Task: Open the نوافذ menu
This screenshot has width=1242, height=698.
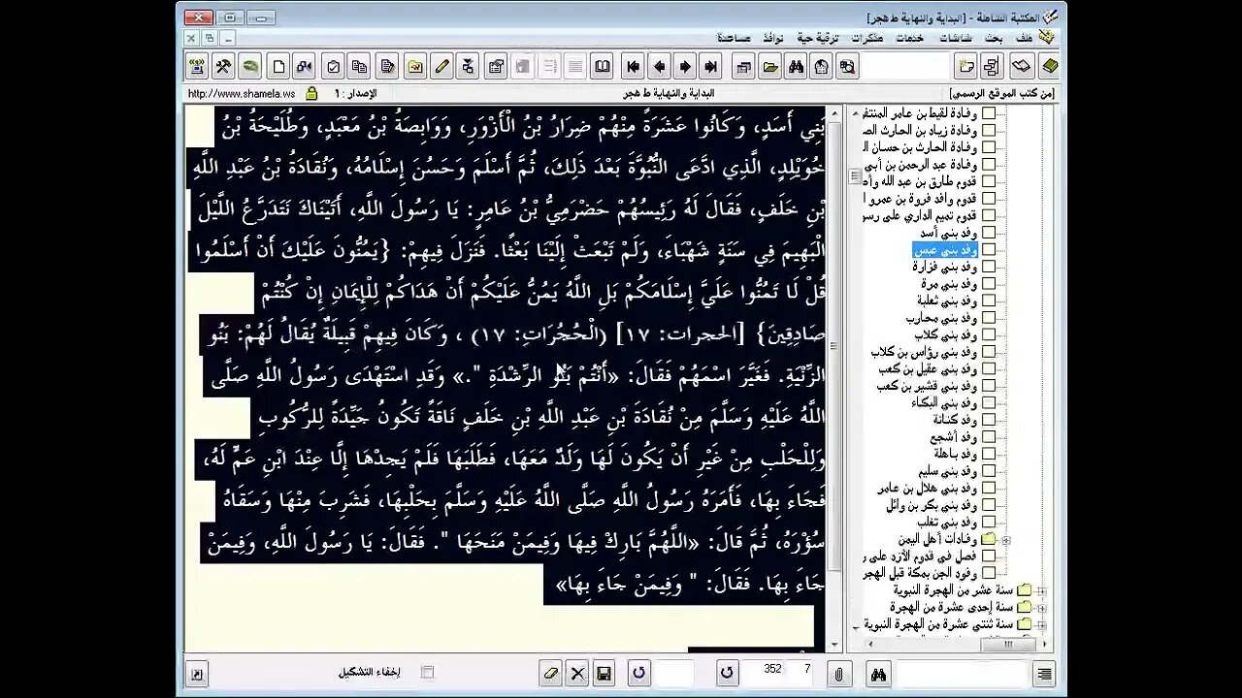Action: pyautogui.click(x=772, y=38)
